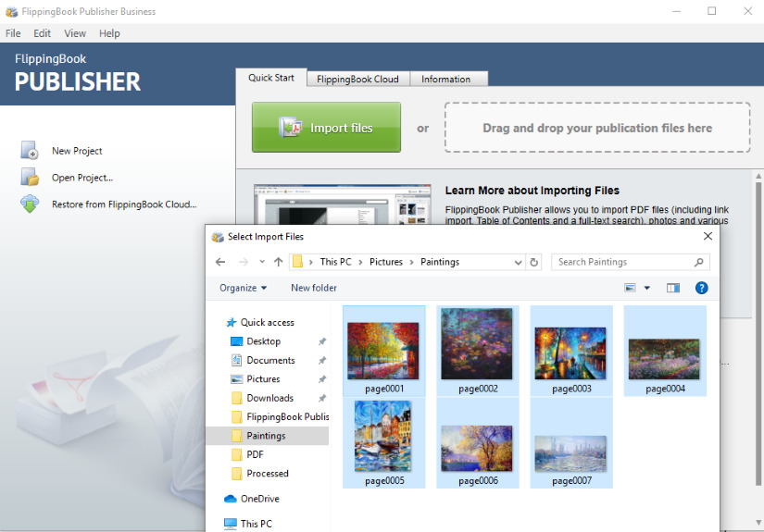Click Pictures in the address breadcrumb
This screenshot has height=532, width=764.
point(386,262)
